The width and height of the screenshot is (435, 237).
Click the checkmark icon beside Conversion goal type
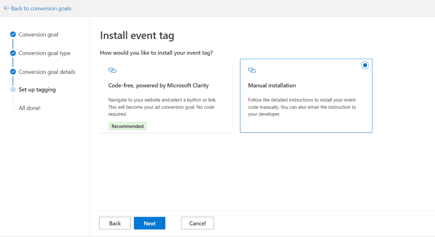click(13, 53)
